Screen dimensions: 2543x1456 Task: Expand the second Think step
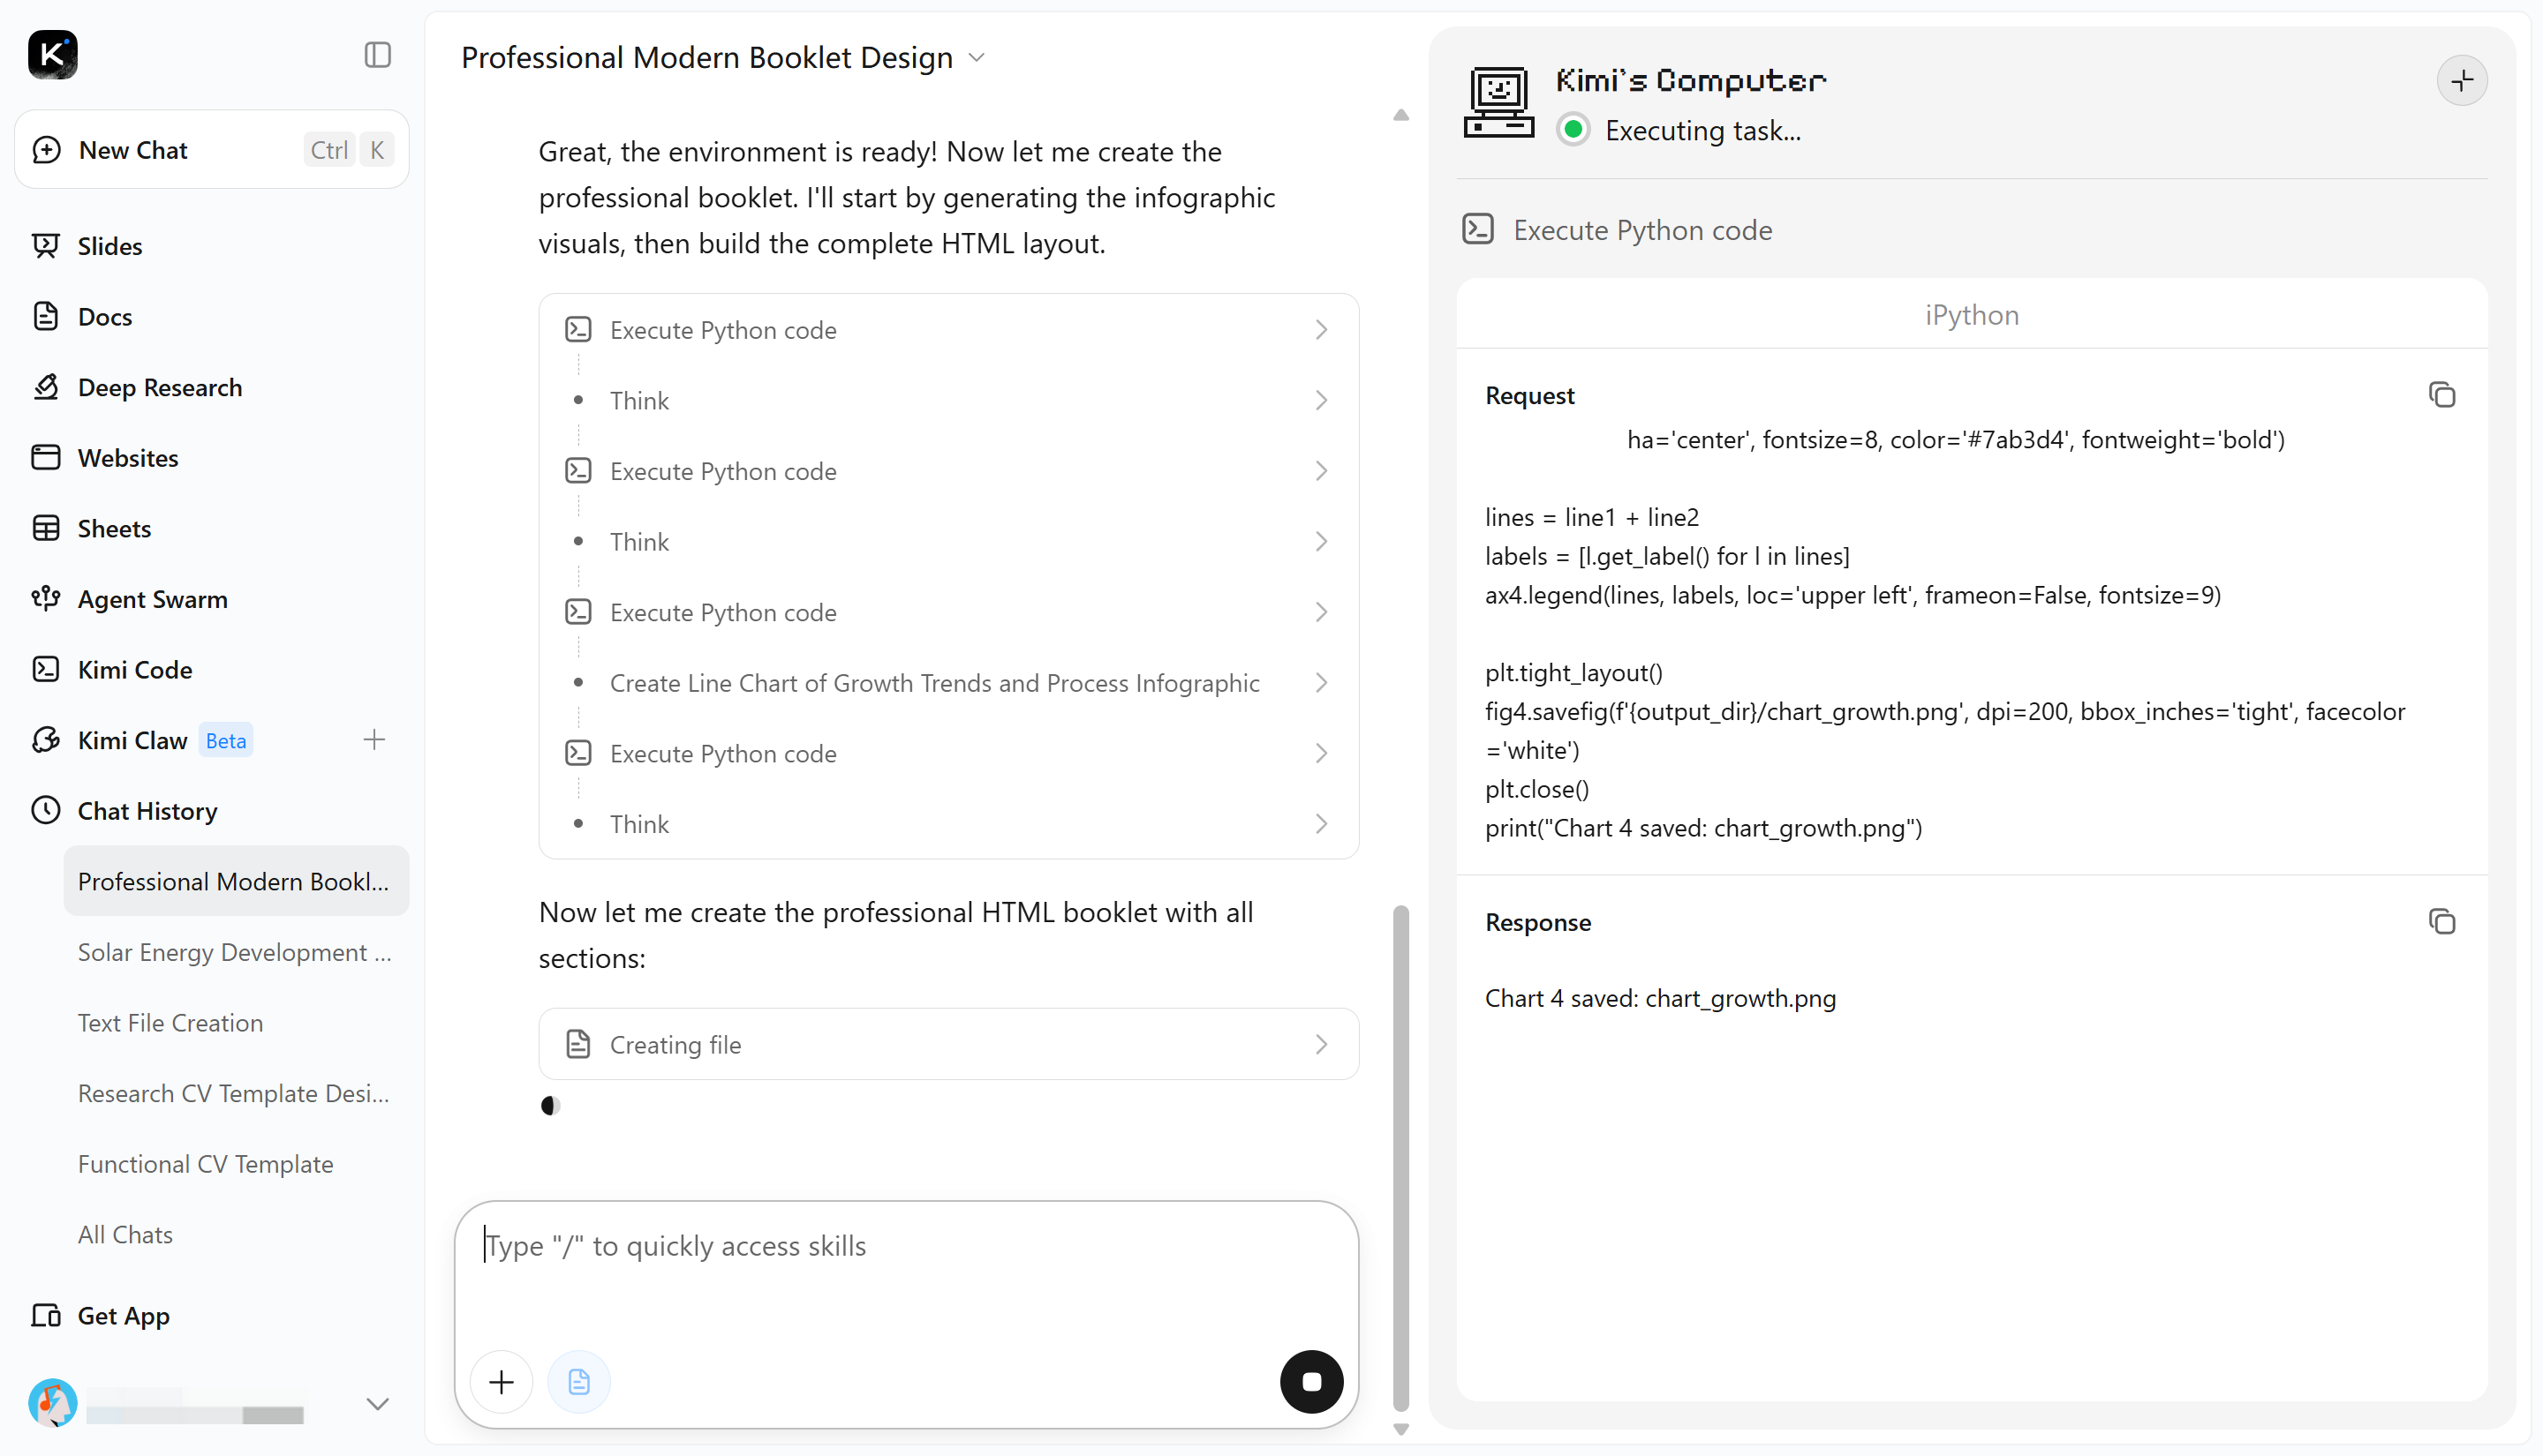948,542
